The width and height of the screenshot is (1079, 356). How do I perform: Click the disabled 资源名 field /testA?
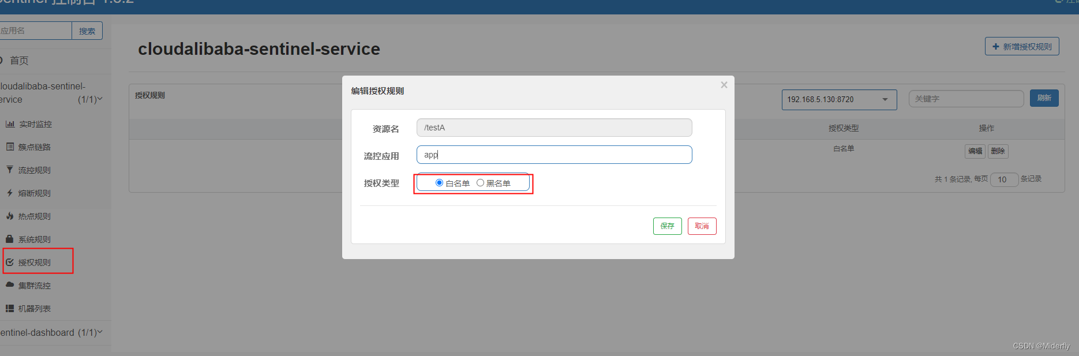coord(554,128)
